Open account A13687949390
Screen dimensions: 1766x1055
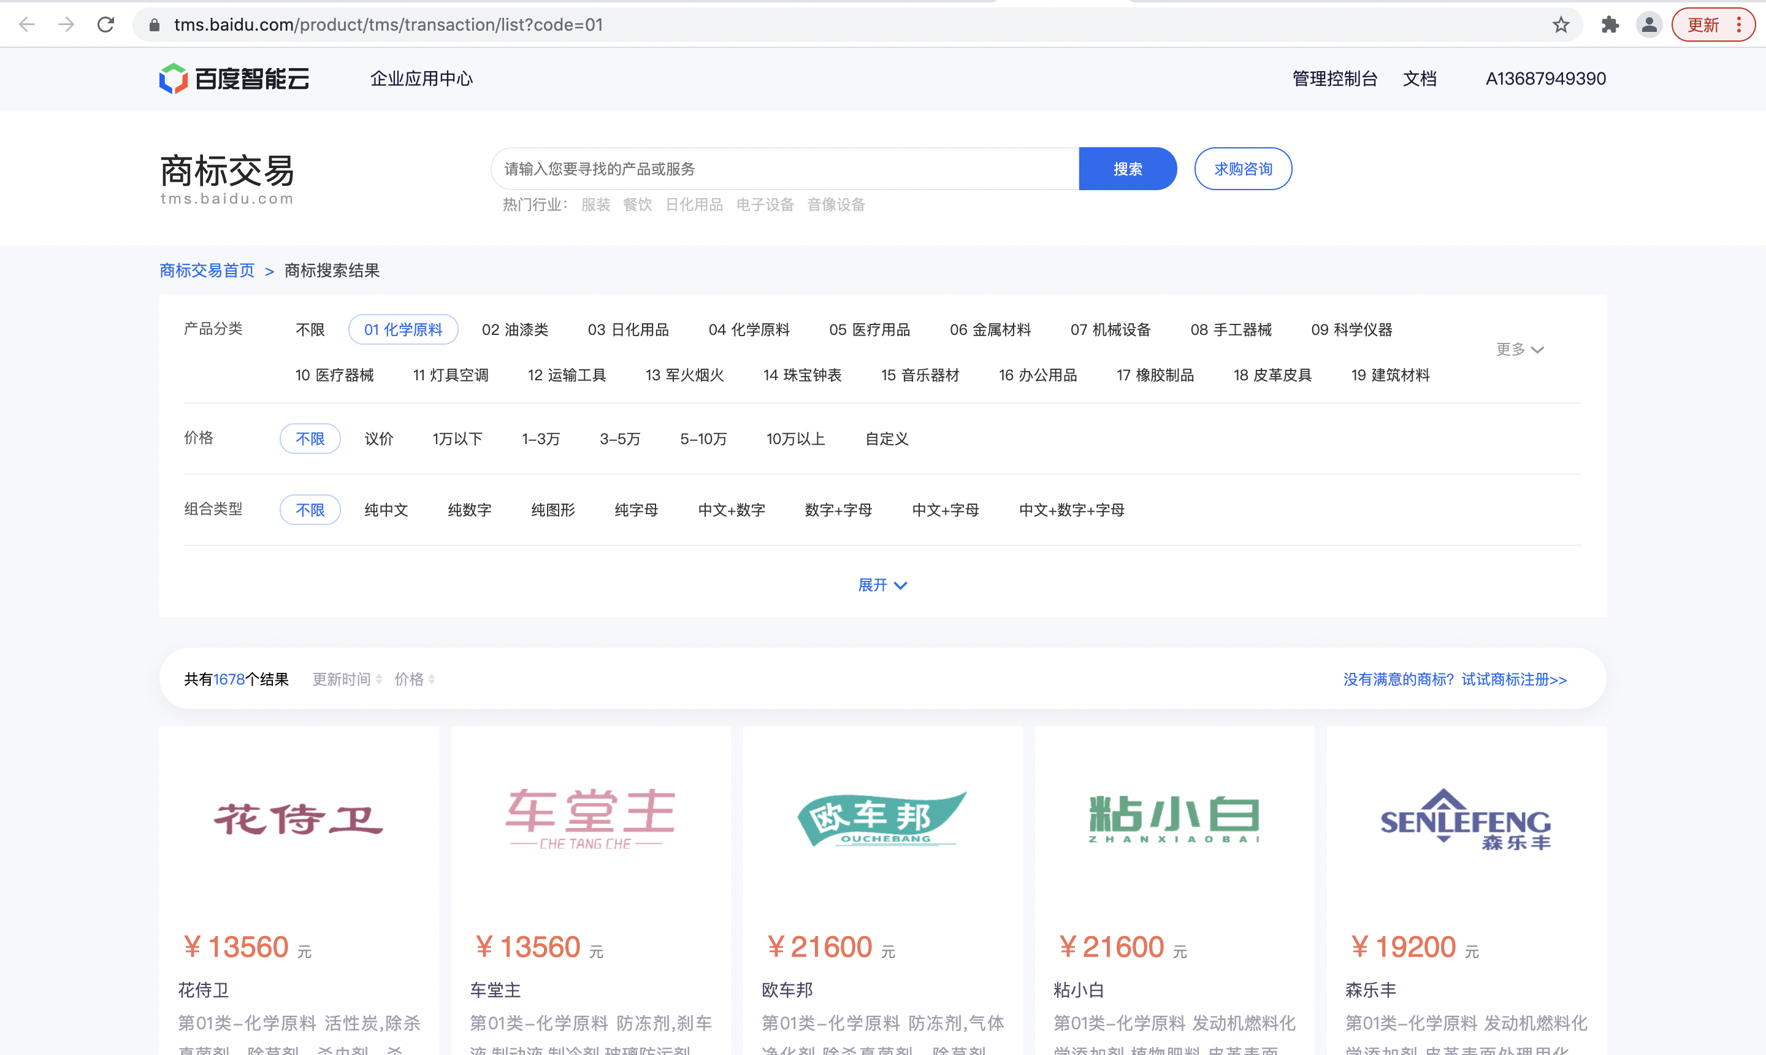pos(1546,78)
